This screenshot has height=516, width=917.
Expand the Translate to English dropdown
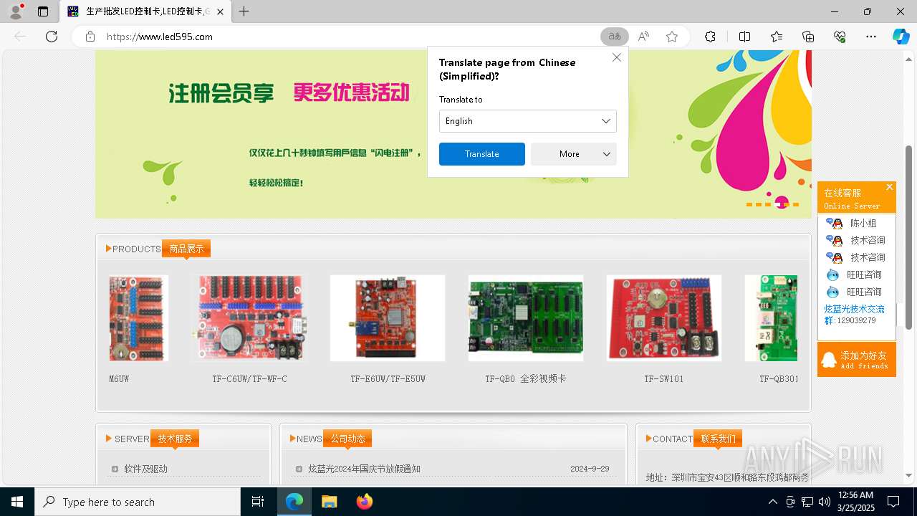click(x=527, y=121)
